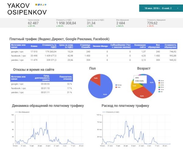The height and width of the screenshot is (150, 183).
Task: Select facebook / cpc row in bounce table
Action: pyautogui.click(x=41, y=88)
